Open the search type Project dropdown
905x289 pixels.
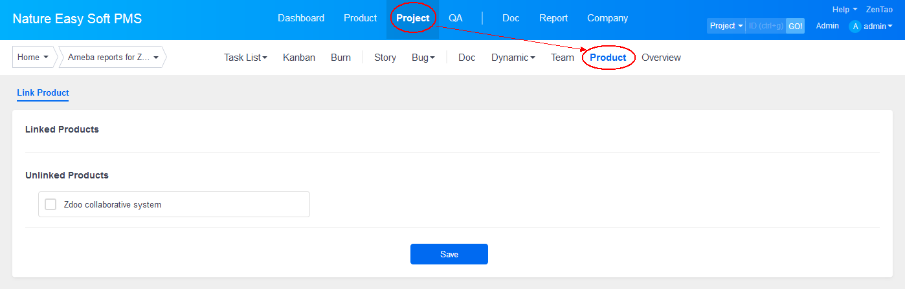pos(726,26)
